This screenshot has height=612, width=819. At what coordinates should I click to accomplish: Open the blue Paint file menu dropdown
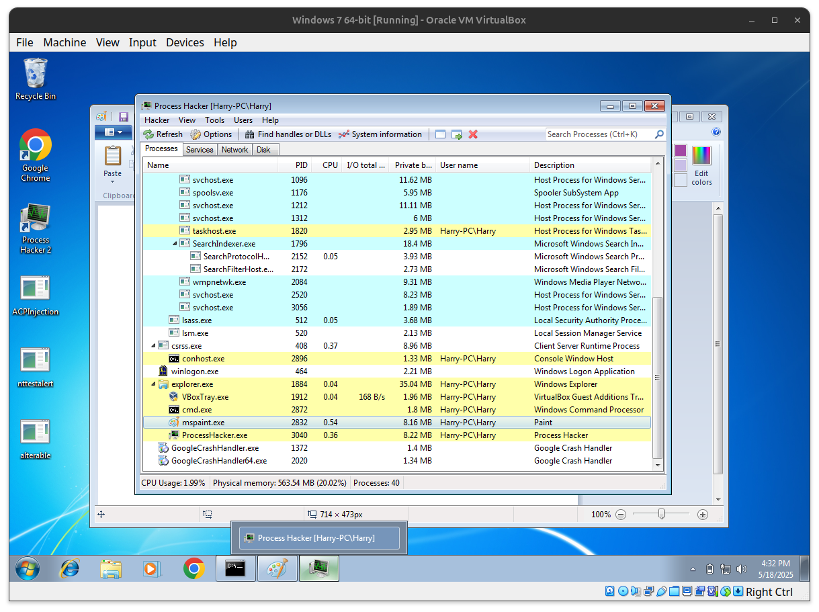pos(114,132)
